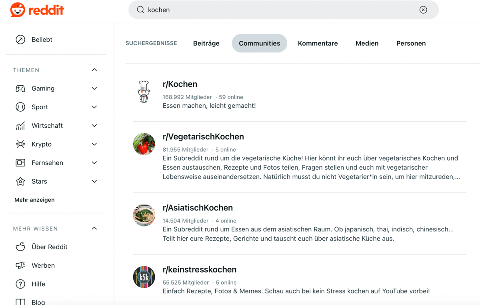The width and height of the screenshot is (480, 305).
Task: Click the r/VegetarischKochen tomato avatar
Action: click(144, 144)
